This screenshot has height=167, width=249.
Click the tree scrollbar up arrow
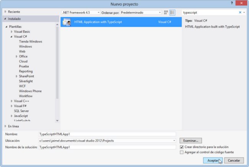tap(57, 25)
